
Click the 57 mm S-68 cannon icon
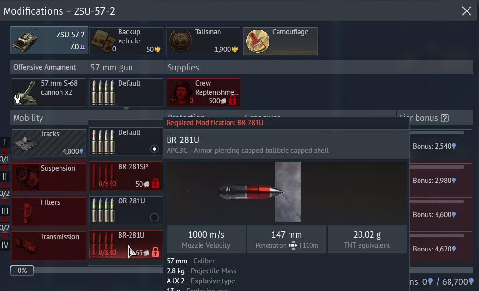click(x=26, y=92)
